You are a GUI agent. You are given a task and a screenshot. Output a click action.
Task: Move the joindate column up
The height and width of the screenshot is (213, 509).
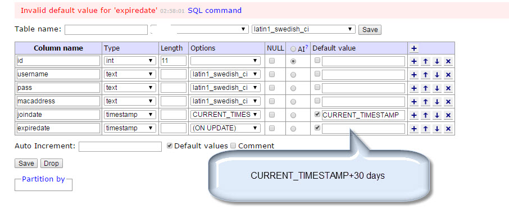[425, 115]
